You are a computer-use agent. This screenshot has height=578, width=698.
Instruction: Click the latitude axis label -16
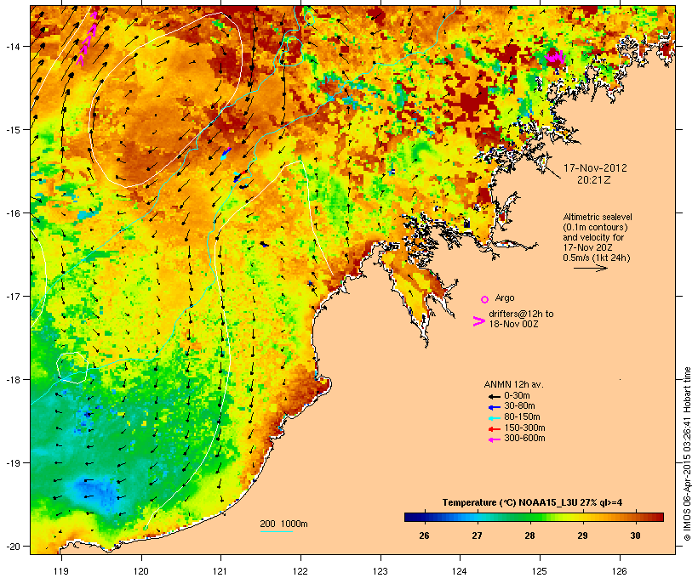click(13, 213)
